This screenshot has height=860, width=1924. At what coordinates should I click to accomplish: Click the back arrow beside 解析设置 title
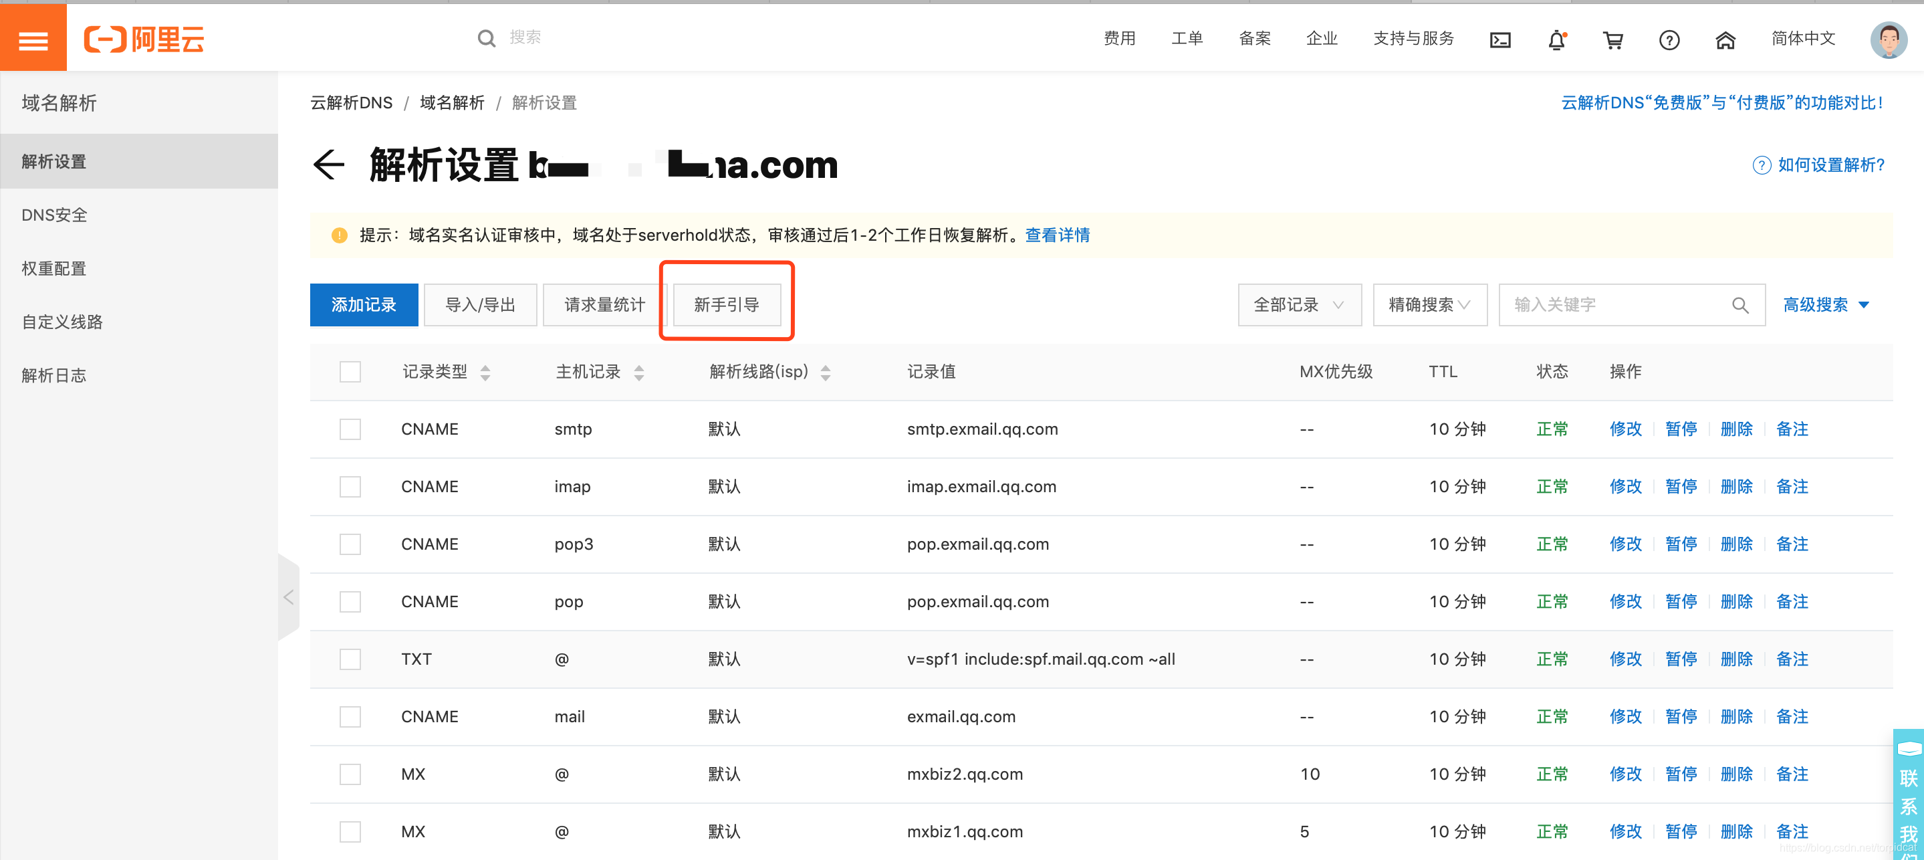tap(329, 165)
